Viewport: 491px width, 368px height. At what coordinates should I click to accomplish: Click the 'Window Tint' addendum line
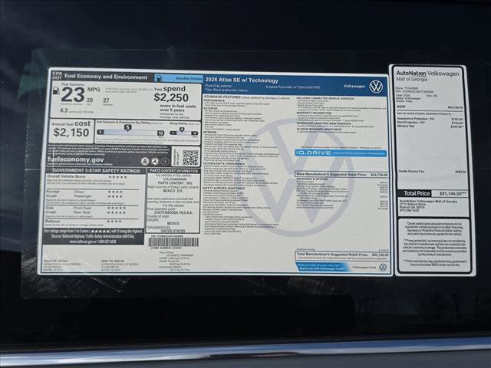click(430, 126)
